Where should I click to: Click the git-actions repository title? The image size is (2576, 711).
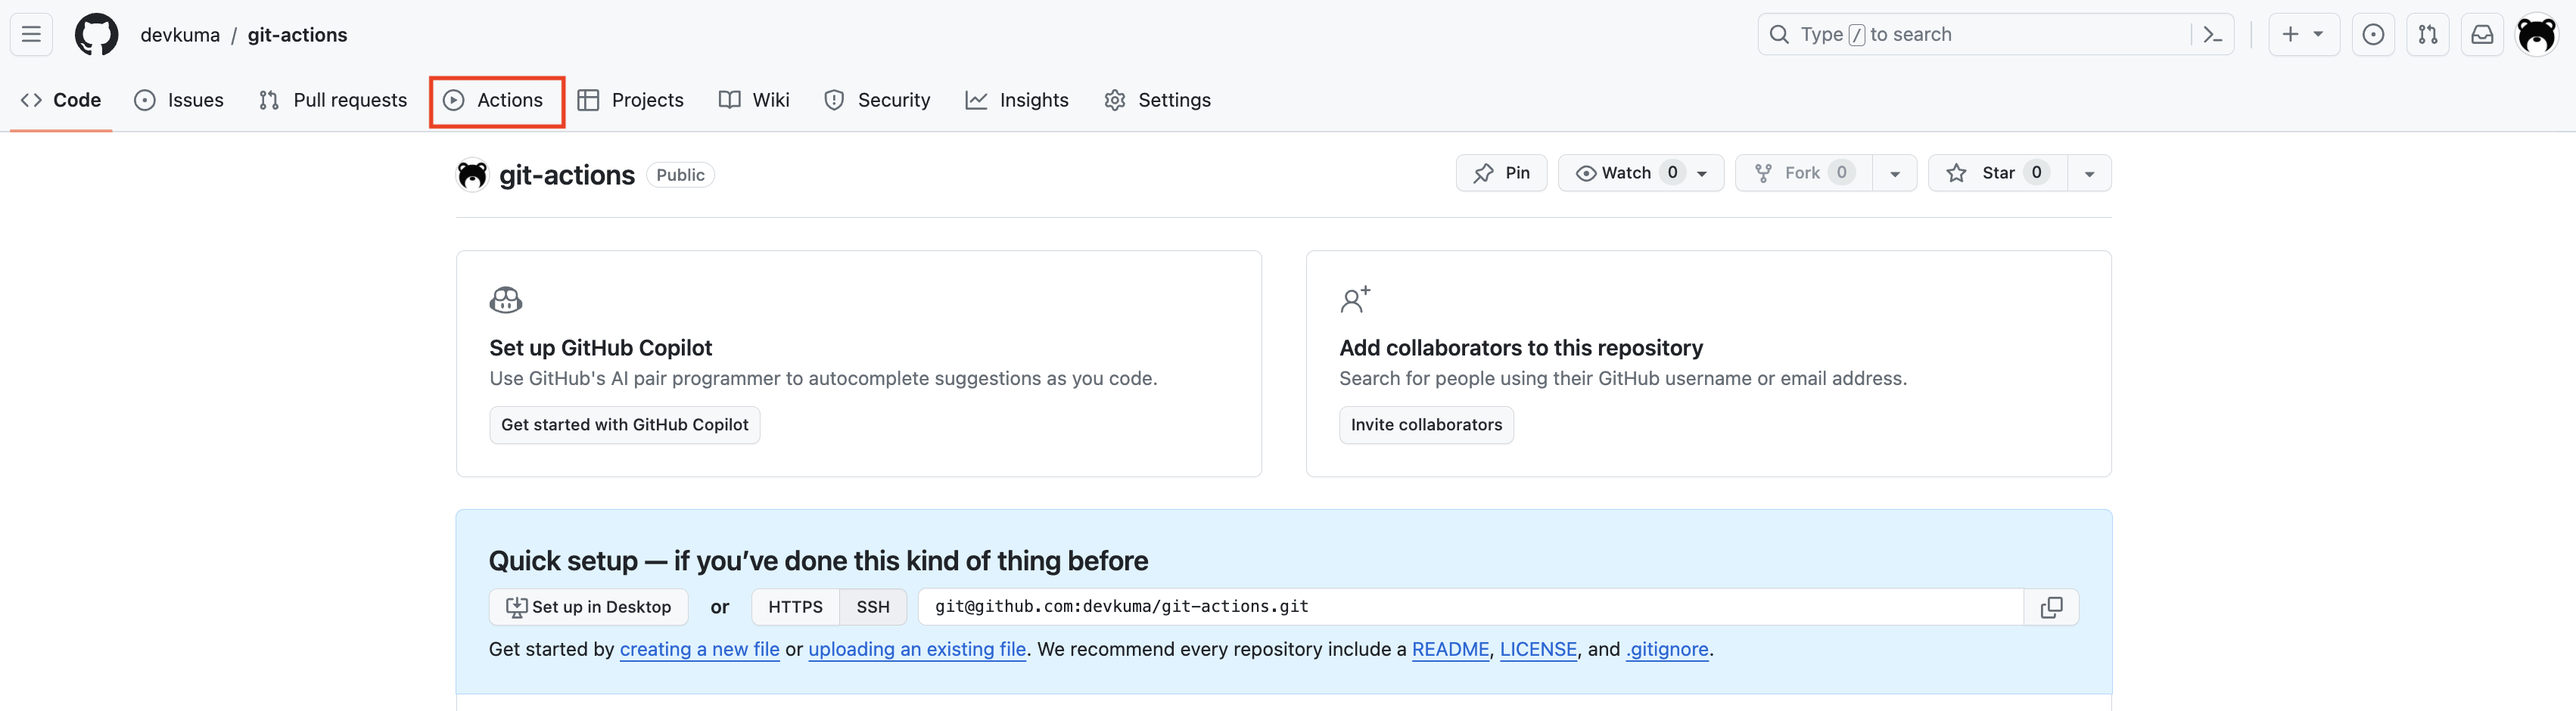[567, 175]
